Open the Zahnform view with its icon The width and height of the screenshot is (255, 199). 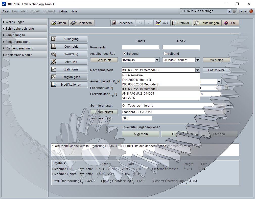[53, 69]
